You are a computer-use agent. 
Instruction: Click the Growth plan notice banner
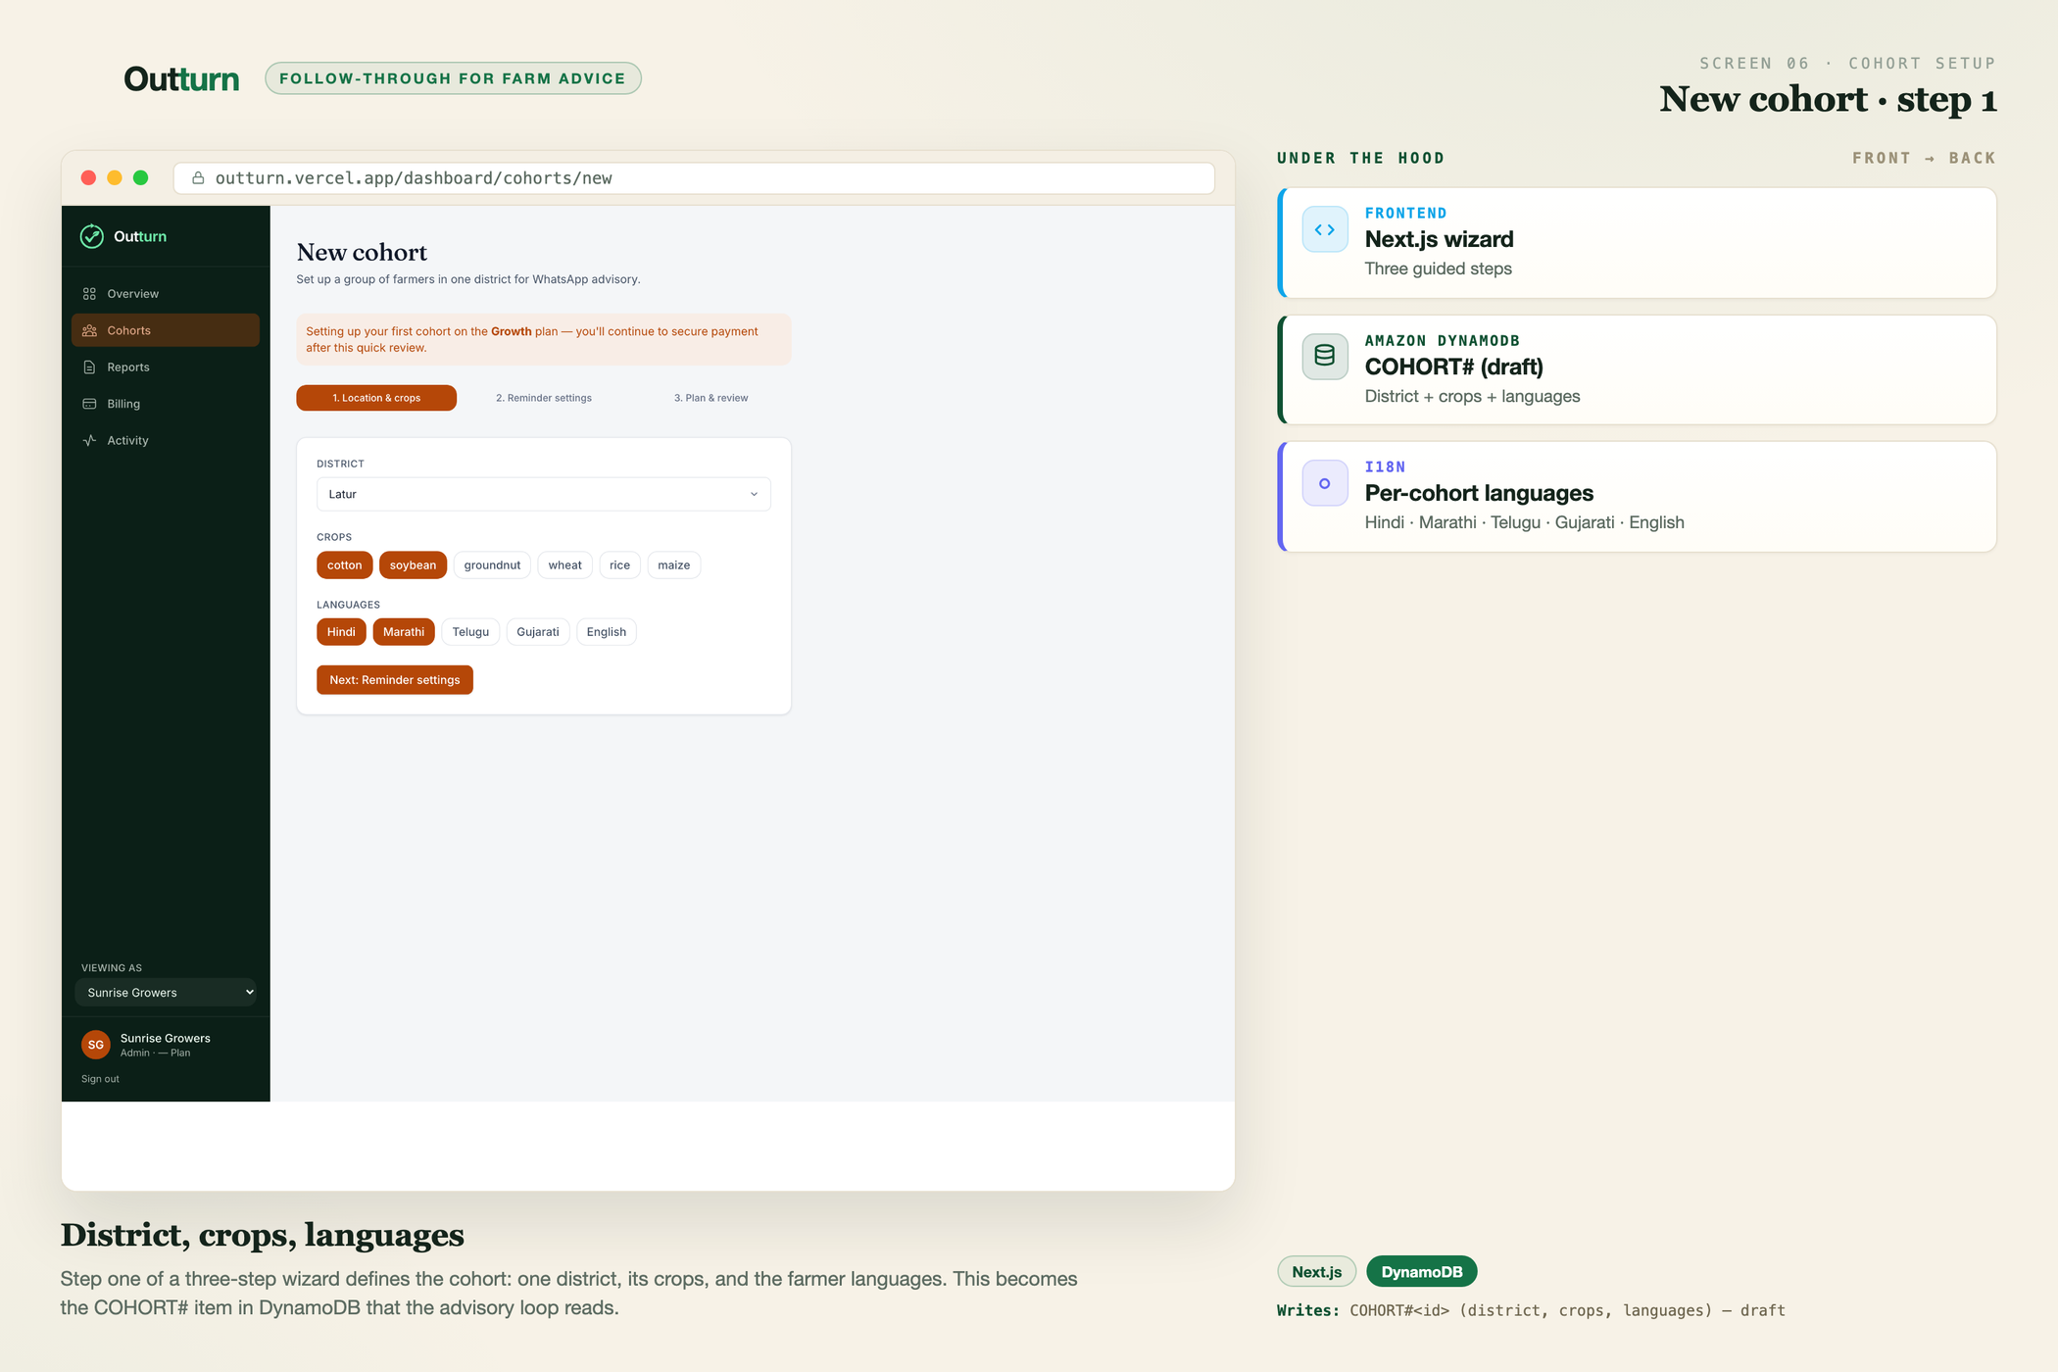(544, 339)
